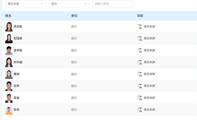
Task: Click golf icon in 刘宇婕's row
Action: click(140, 62)
